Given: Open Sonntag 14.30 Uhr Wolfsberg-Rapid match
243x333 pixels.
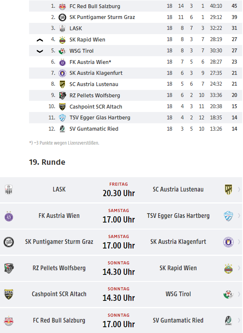Looking at the screenshot, I should click(121, 268).
